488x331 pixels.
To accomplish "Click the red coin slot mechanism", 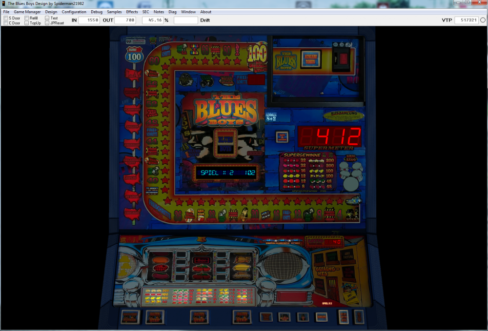I will pos(343,58).
